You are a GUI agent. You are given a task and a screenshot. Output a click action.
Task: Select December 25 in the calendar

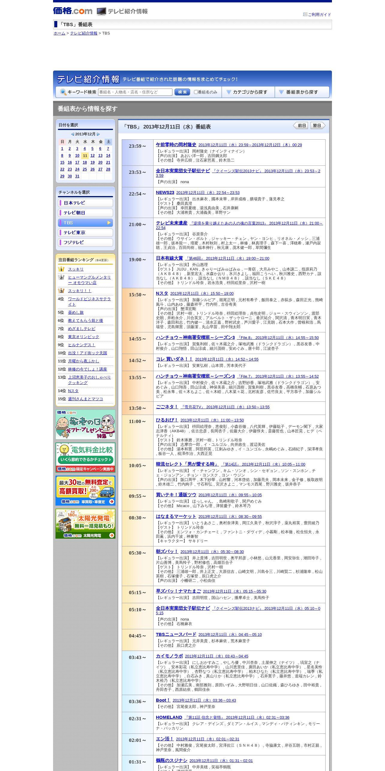click(85, 169)
